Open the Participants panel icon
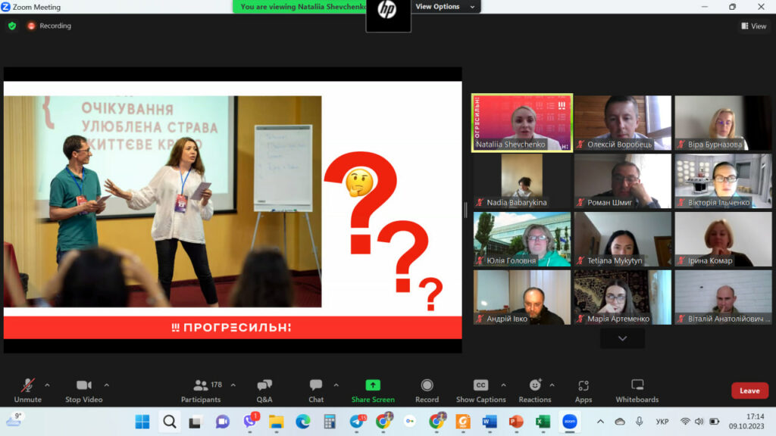Screen dimensions: 776x436 [201, 385]
